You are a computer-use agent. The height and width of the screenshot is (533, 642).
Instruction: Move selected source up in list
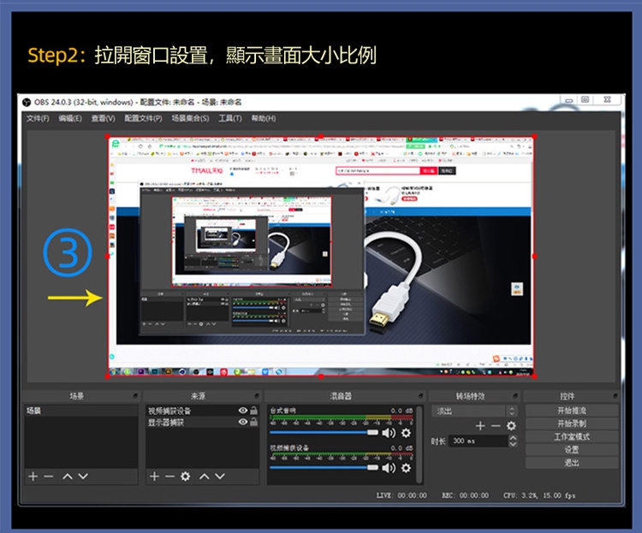tap(204, 476)
